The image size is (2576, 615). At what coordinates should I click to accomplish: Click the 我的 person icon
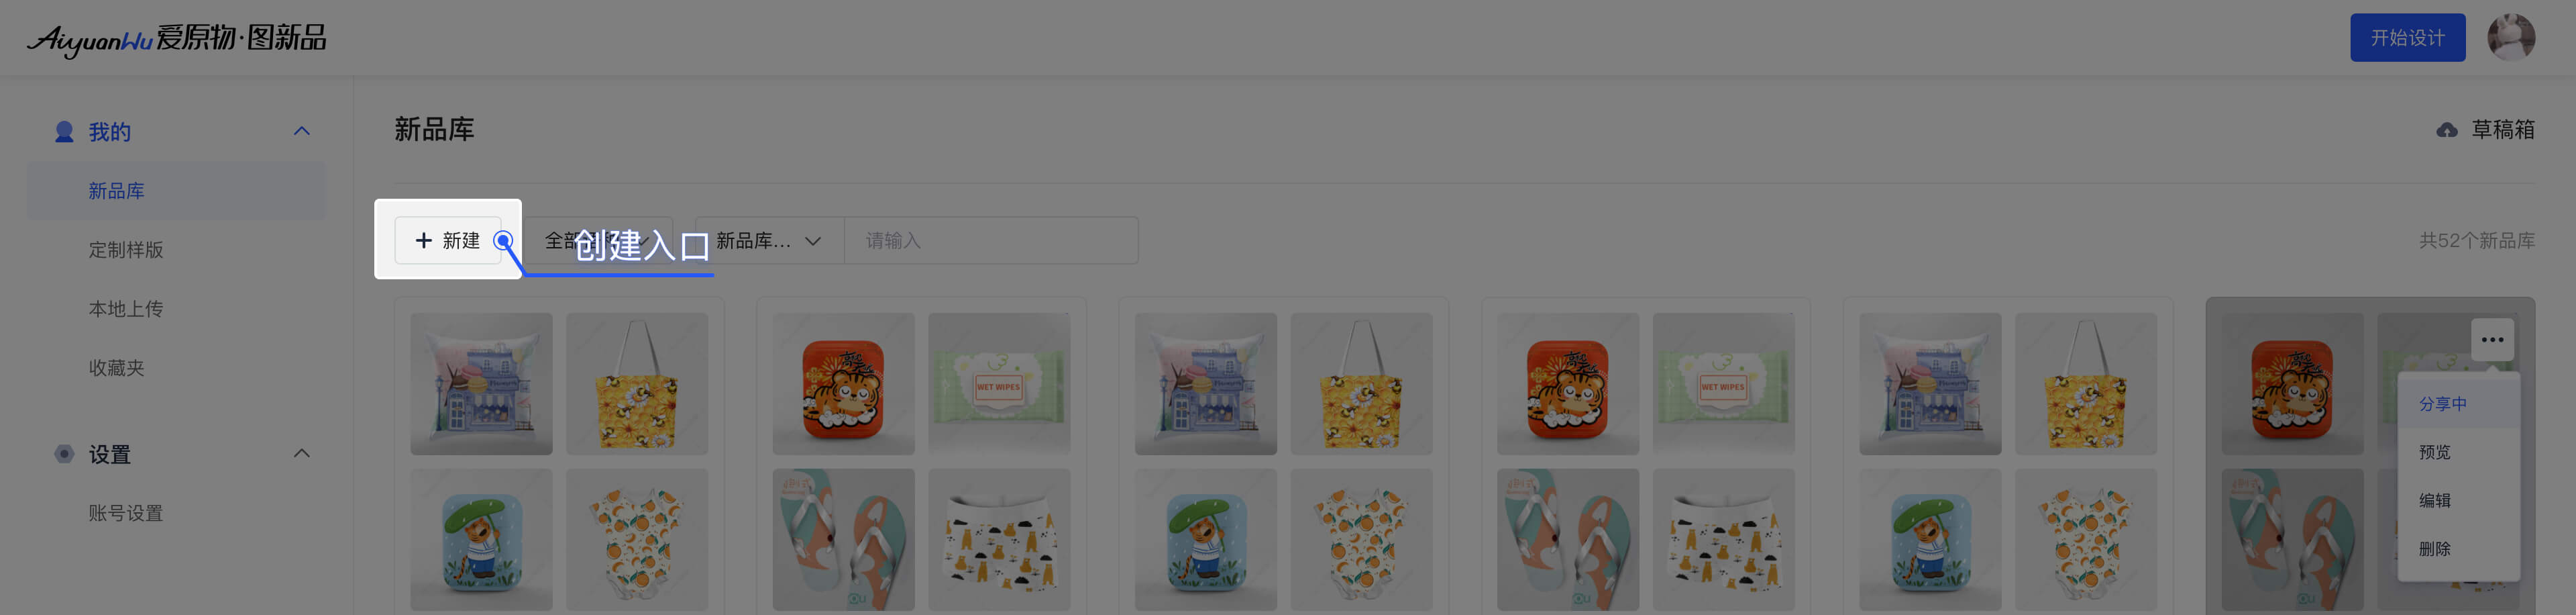point(64,131)
